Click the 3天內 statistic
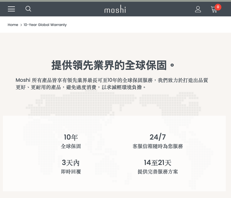 [x=71, y=163]
